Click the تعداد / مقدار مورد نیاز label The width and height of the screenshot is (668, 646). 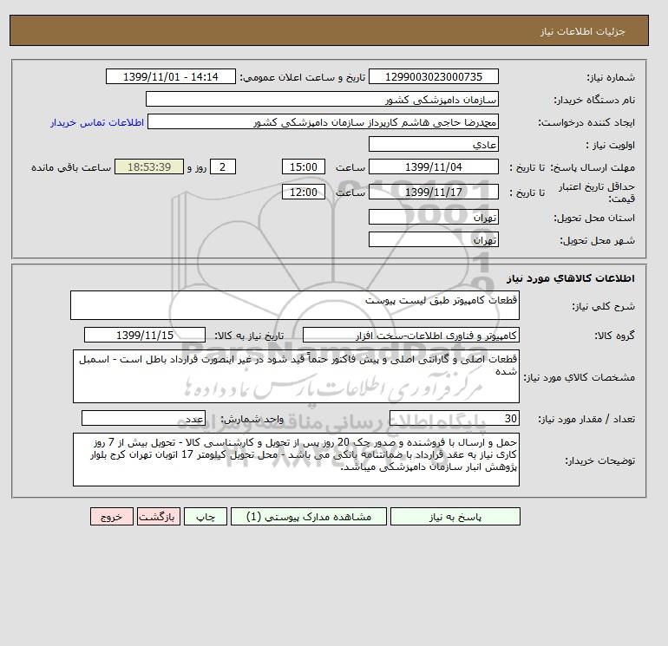pos(586,419)
